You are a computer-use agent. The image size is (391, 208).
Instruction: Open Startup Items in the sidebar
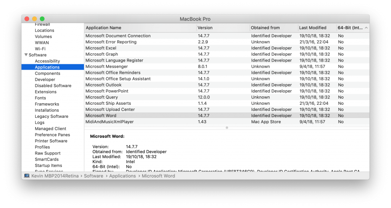point(48,165)
